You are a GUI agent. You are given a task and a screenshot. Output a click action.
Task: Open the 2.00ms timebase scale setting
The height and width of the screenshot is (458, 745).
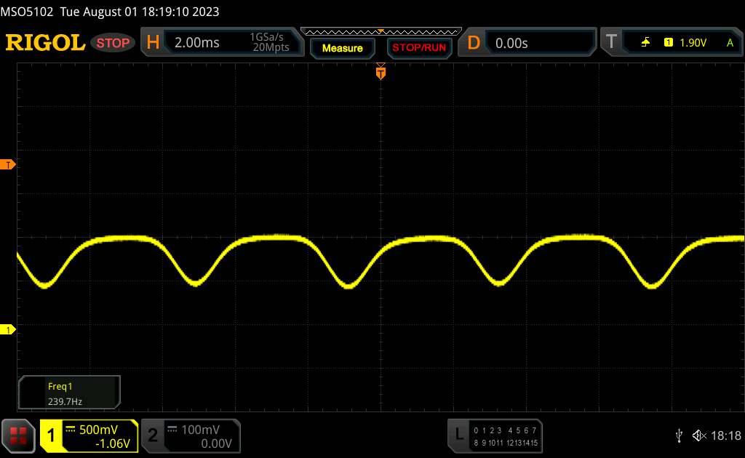196,43
